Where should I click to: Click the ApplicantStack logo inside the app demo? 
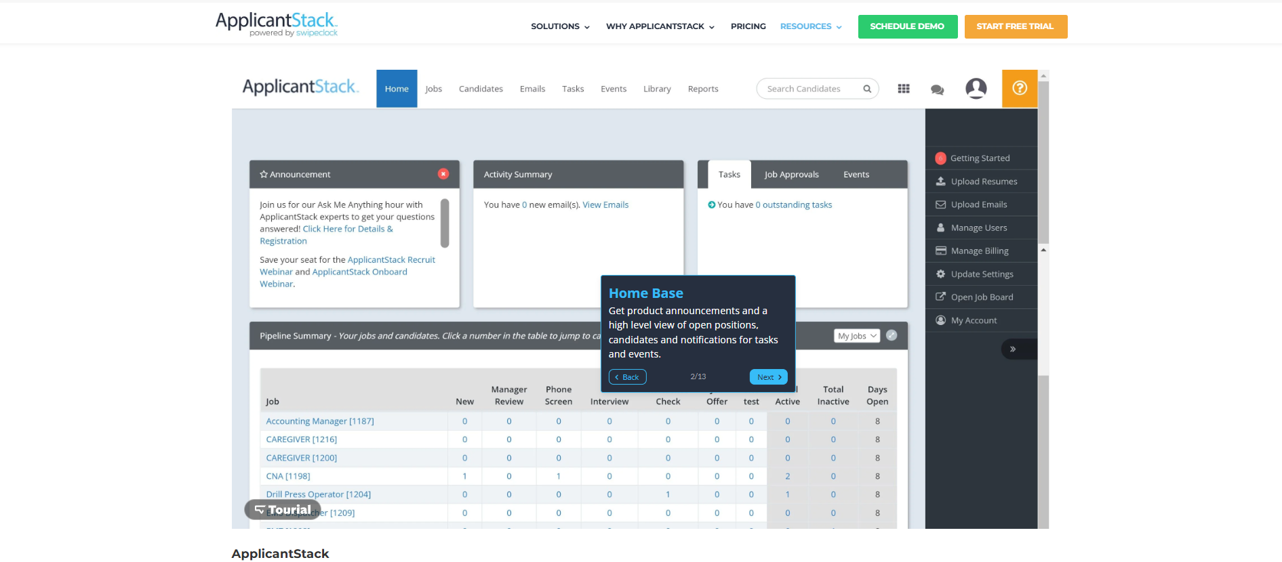coord(300,87)
